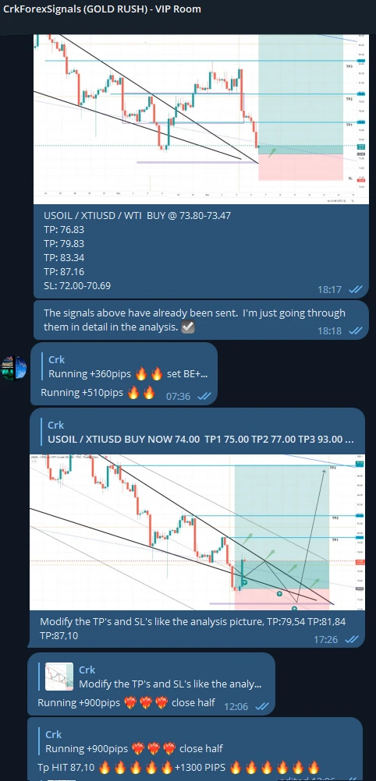
Task: Click the fire emojis after 'Running +510pips'
Action: click(142, 393)
